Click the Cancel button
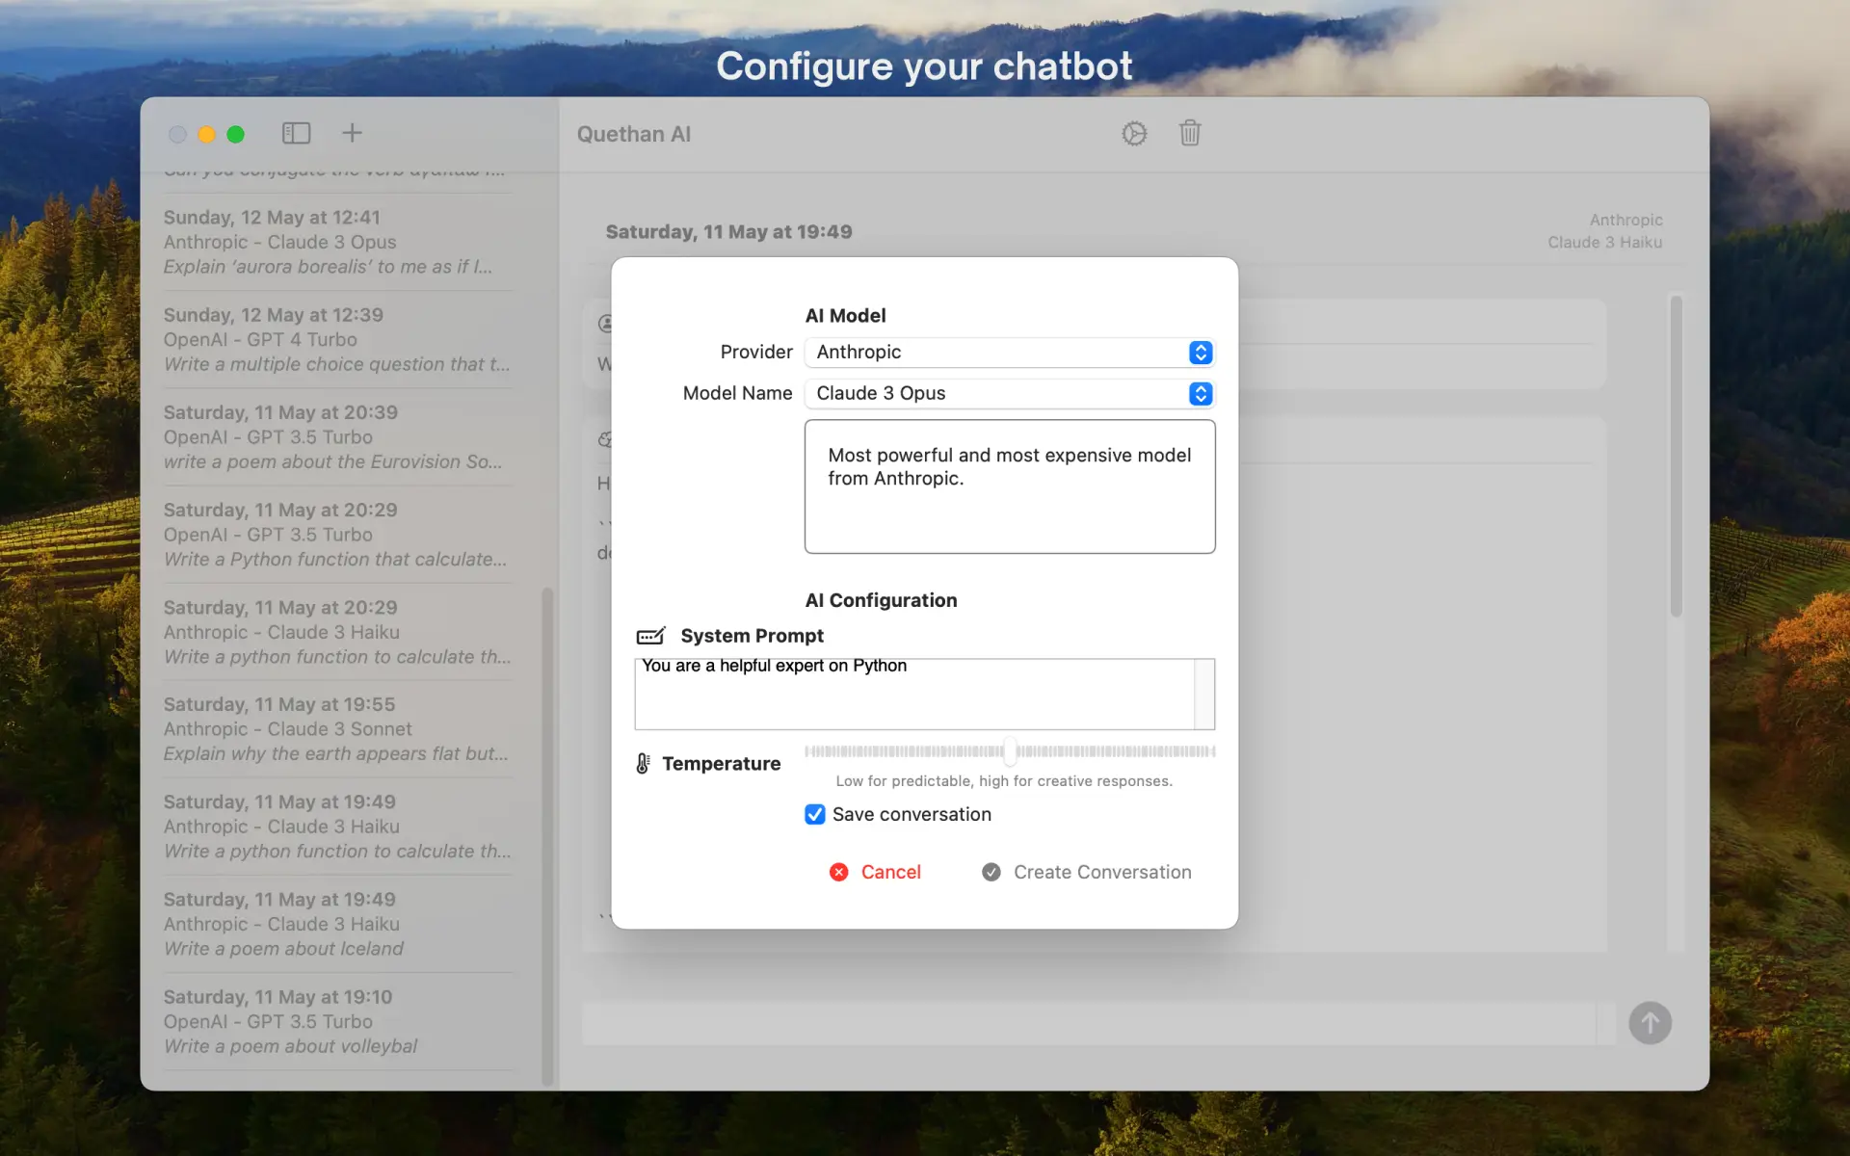This screenshot has height=1156, width=1850. (891, 872)
